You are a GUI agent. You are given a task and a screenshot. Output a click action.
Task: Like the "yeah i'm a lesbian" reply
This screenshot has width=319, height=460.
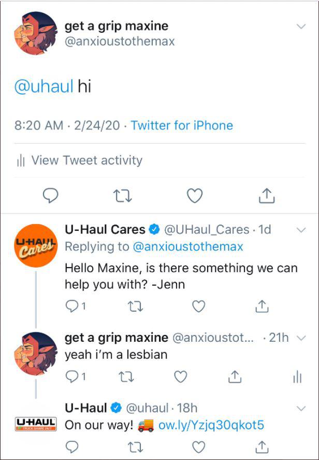pos(180,376)
